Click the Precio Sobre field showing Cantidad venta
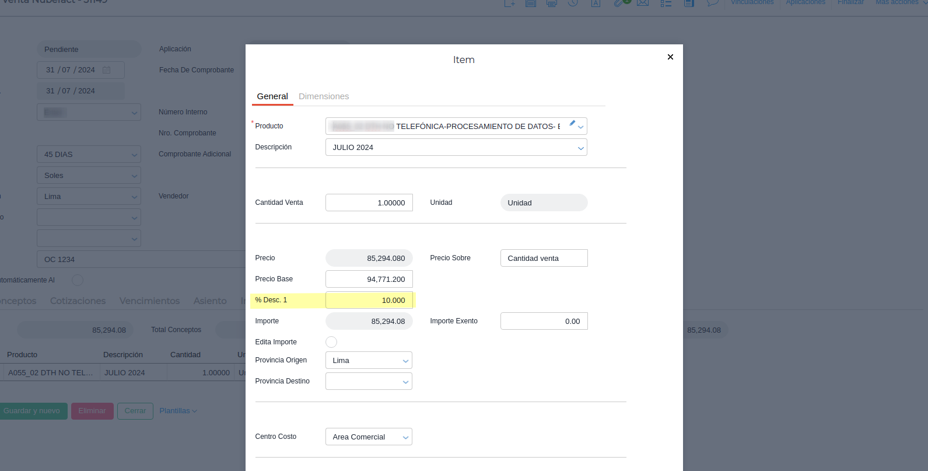The width and height of the screenshot is (928, 471). (544, 258)
